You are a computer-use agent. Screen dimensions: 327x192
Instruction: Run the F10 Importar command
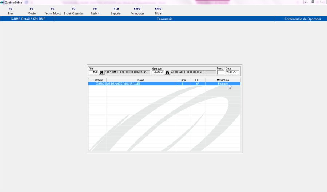(x=116, y=11)
